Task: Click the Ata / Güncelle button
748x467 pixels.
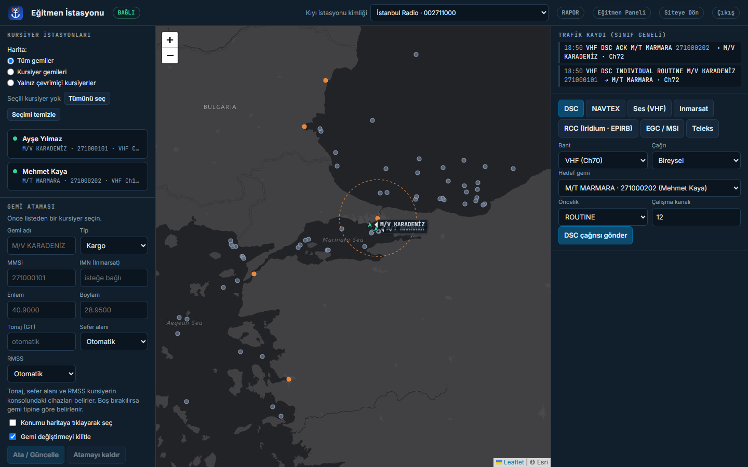Action: click(36, 455)
